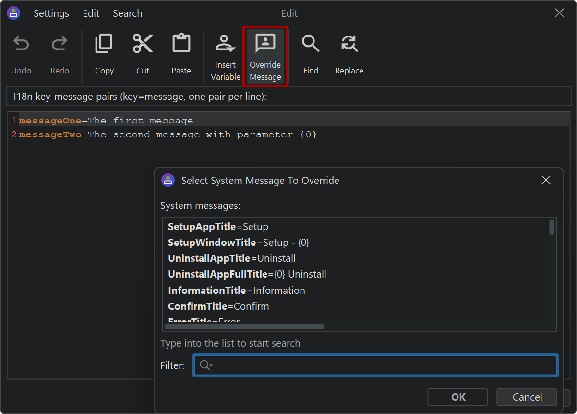Click the Undo toolbar icon
This screenshot has width=577, height=414.
(21, 44)
